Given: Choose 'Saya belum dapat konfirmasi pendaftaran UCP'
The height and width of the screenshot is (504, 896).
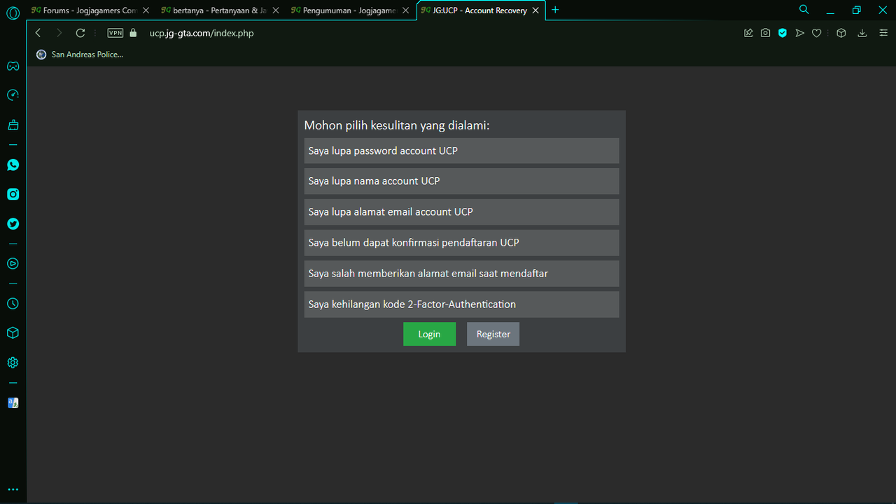Looking at the screenshot, I should tap(461, 242).
